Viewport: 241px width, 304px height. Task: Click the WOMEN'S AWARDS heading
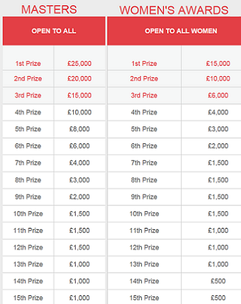(174, 10)
